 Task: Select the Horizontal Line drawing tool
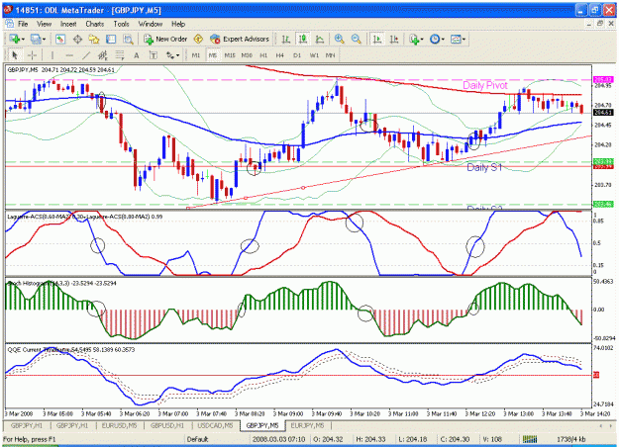[69, 55]
